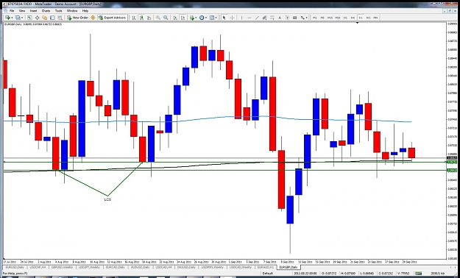Switch to the EURAUD,H1 chart tab

[266, 267]
